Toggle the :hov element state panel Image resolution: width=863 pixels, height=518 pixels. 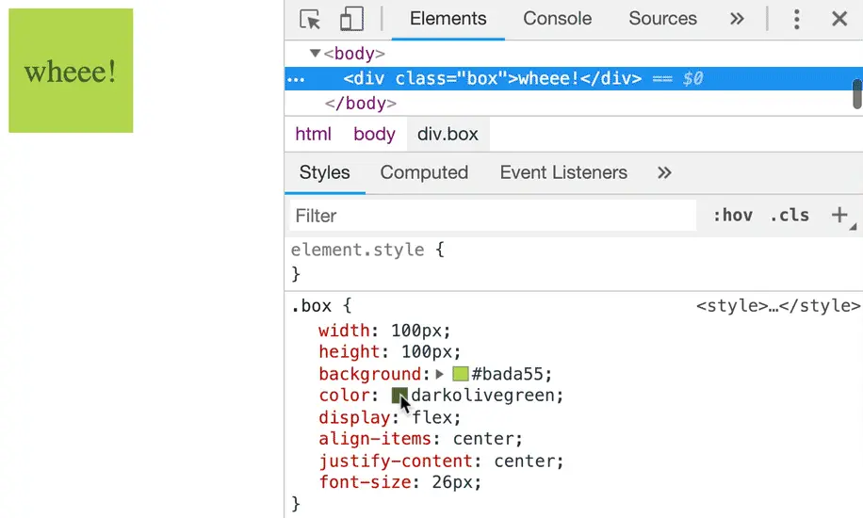[733, 216]
